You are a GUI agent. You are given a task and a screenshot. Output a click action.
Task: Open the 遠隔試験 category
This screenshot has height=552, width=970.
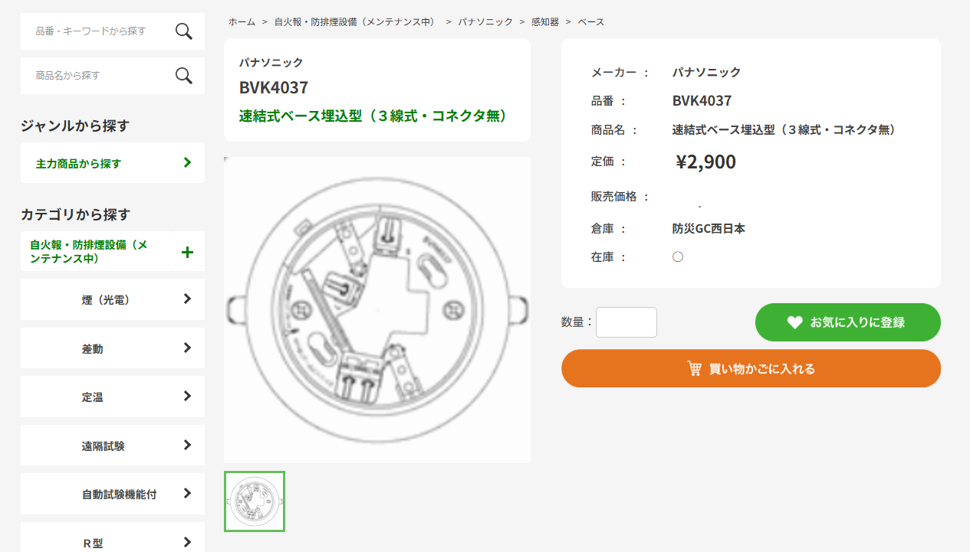coord(113,446)
